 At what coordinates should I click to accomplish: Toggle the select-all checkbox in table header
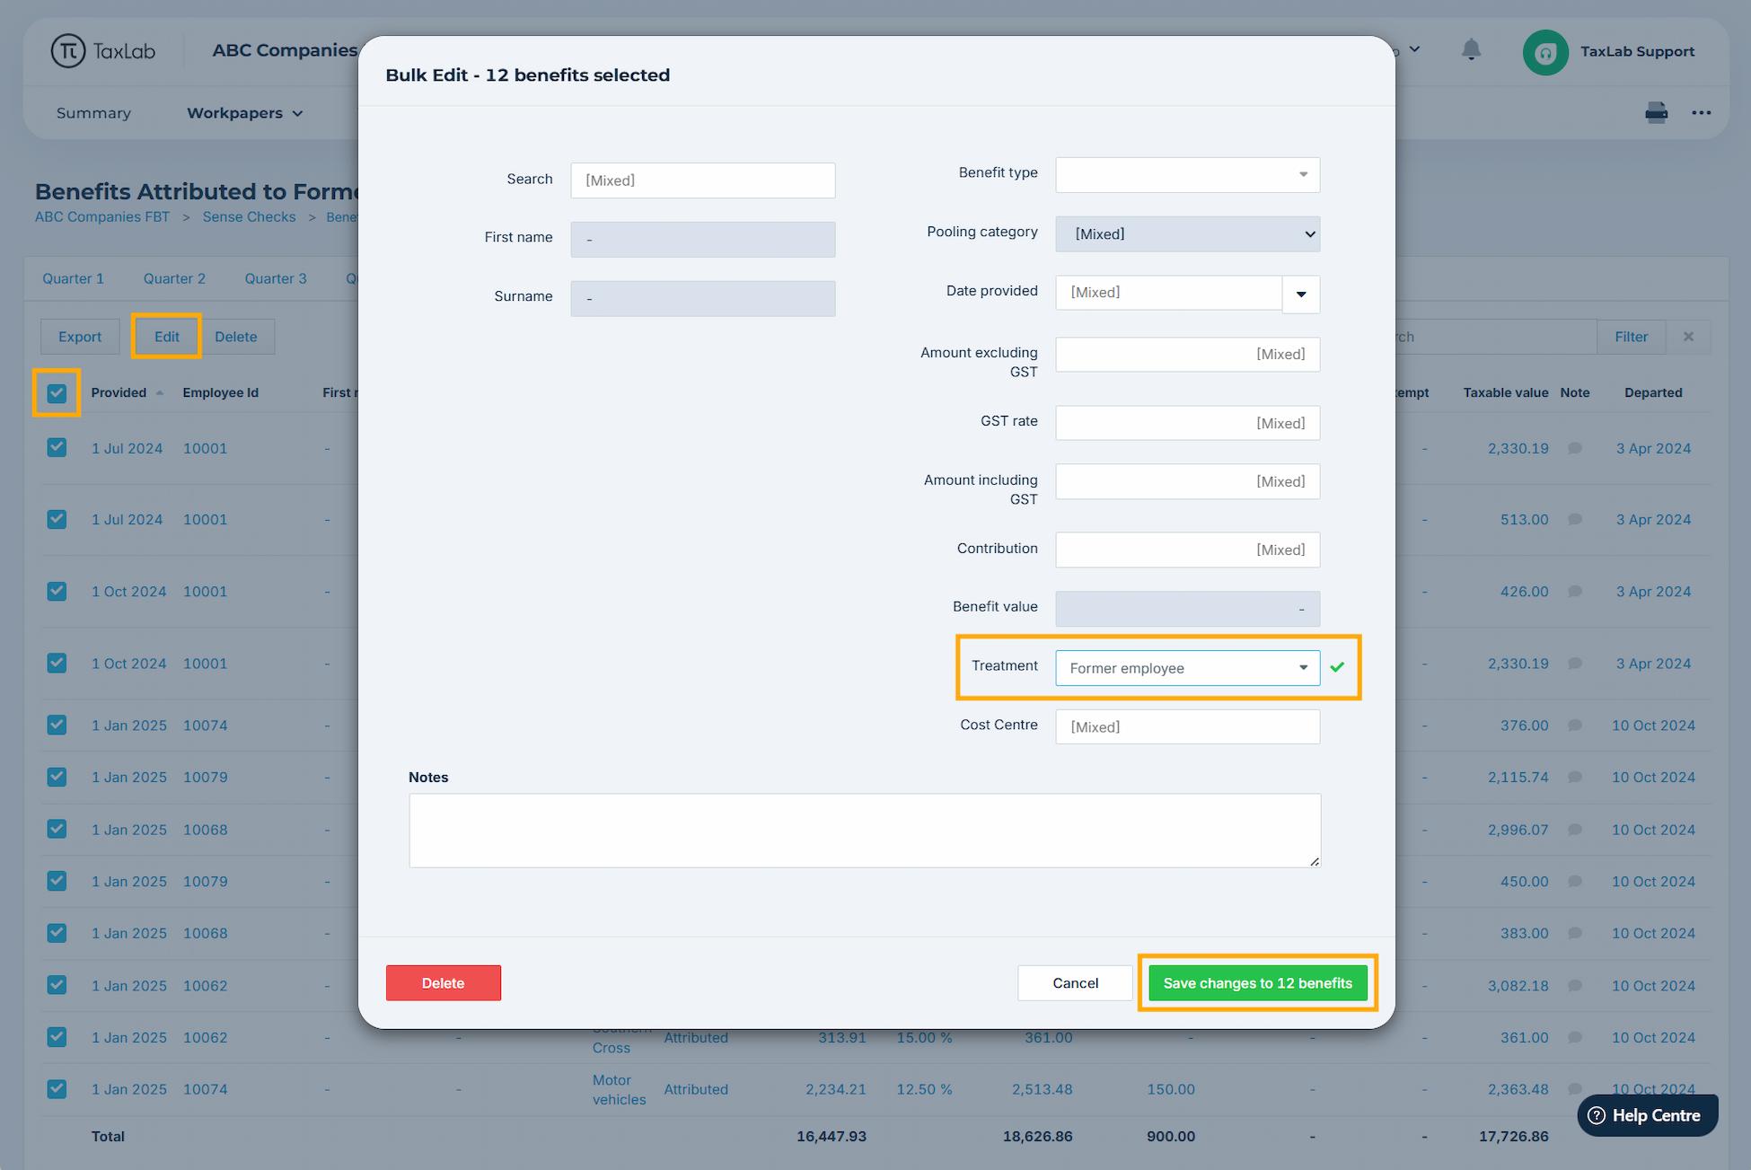57,392
